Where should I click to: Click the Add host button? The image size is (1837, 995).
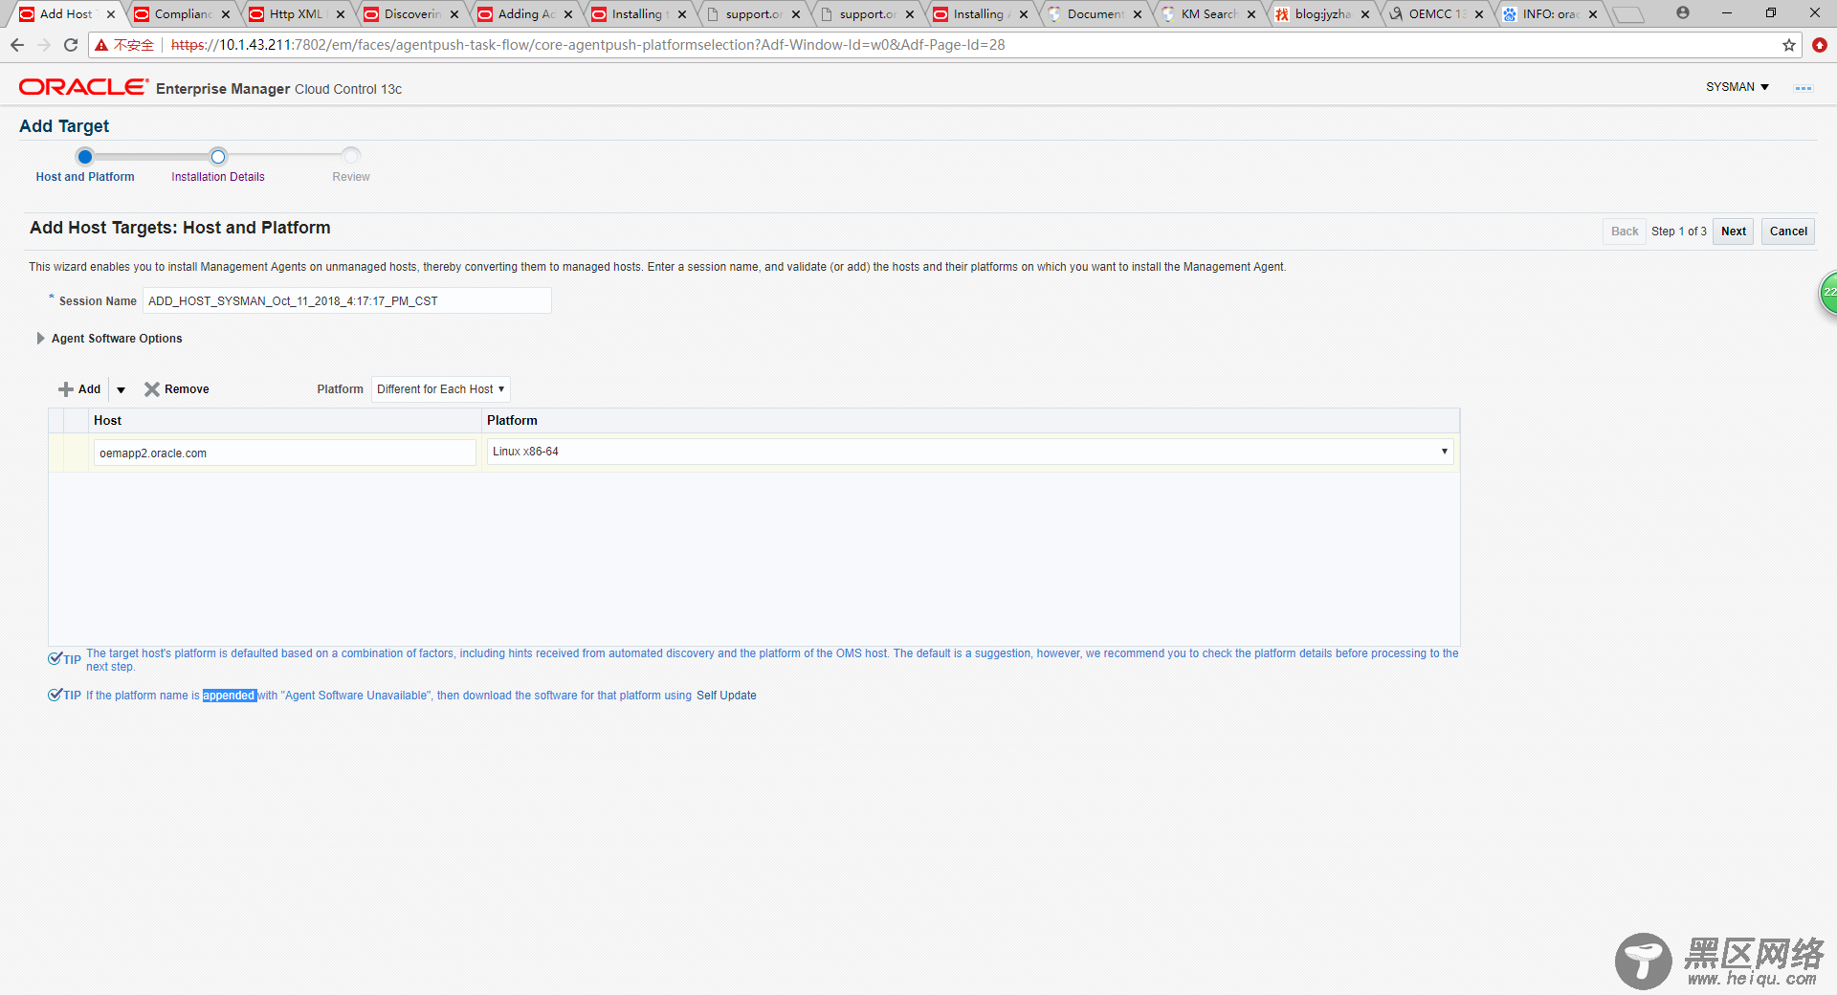[79, 389]
